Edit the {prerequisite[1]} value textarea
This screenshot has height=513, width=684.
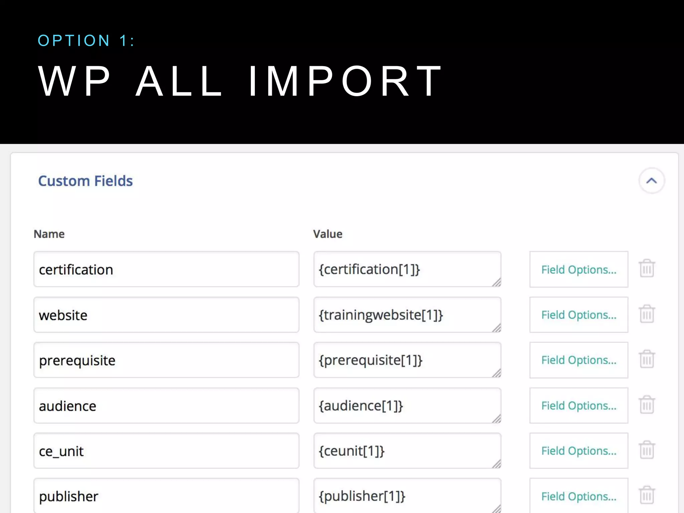pyautogui.click(x=407, y=360)
